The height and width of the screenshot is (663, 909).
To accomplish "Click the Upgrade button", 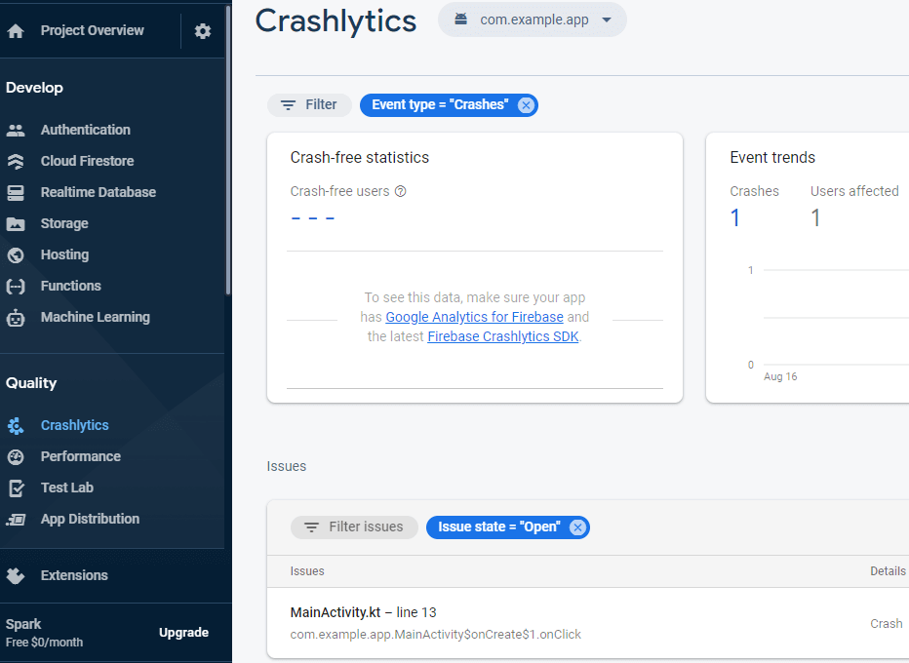I will [x=183, y=632].
